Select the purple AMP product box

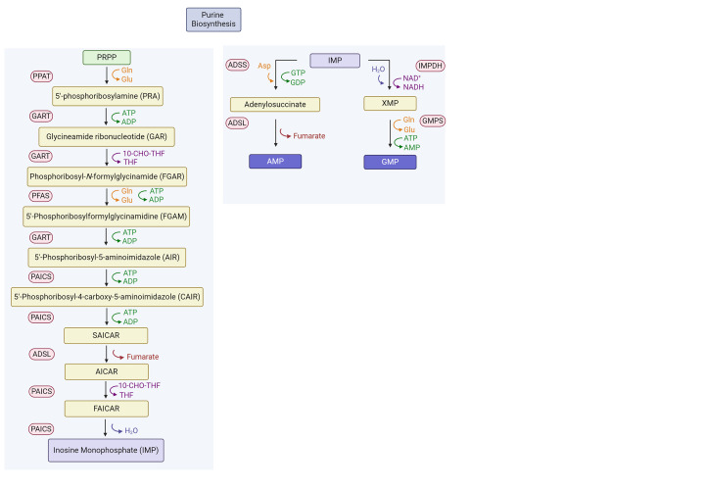pyautogui.click(x=275, y=162)
